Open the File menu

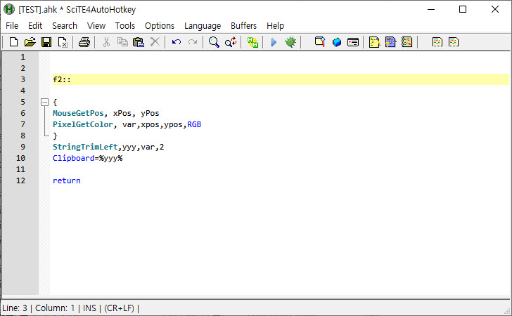point(12,26)
